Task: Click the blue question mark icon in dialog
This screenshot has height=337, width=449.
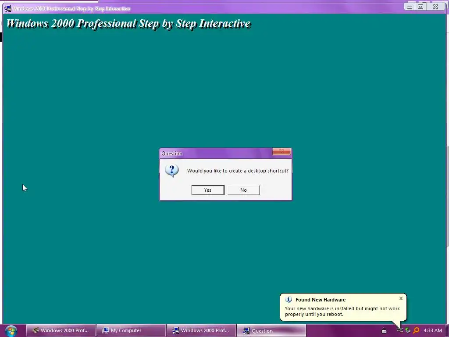Action: 172,171
